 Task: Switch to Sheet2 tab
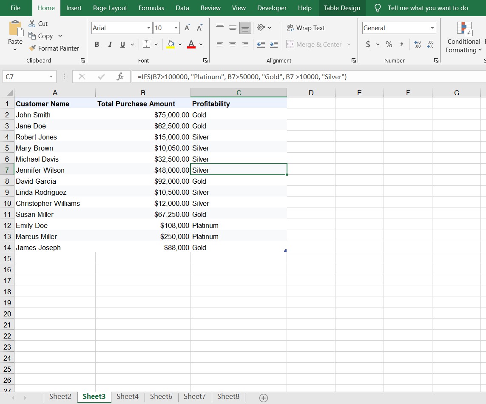pos(60,397)
